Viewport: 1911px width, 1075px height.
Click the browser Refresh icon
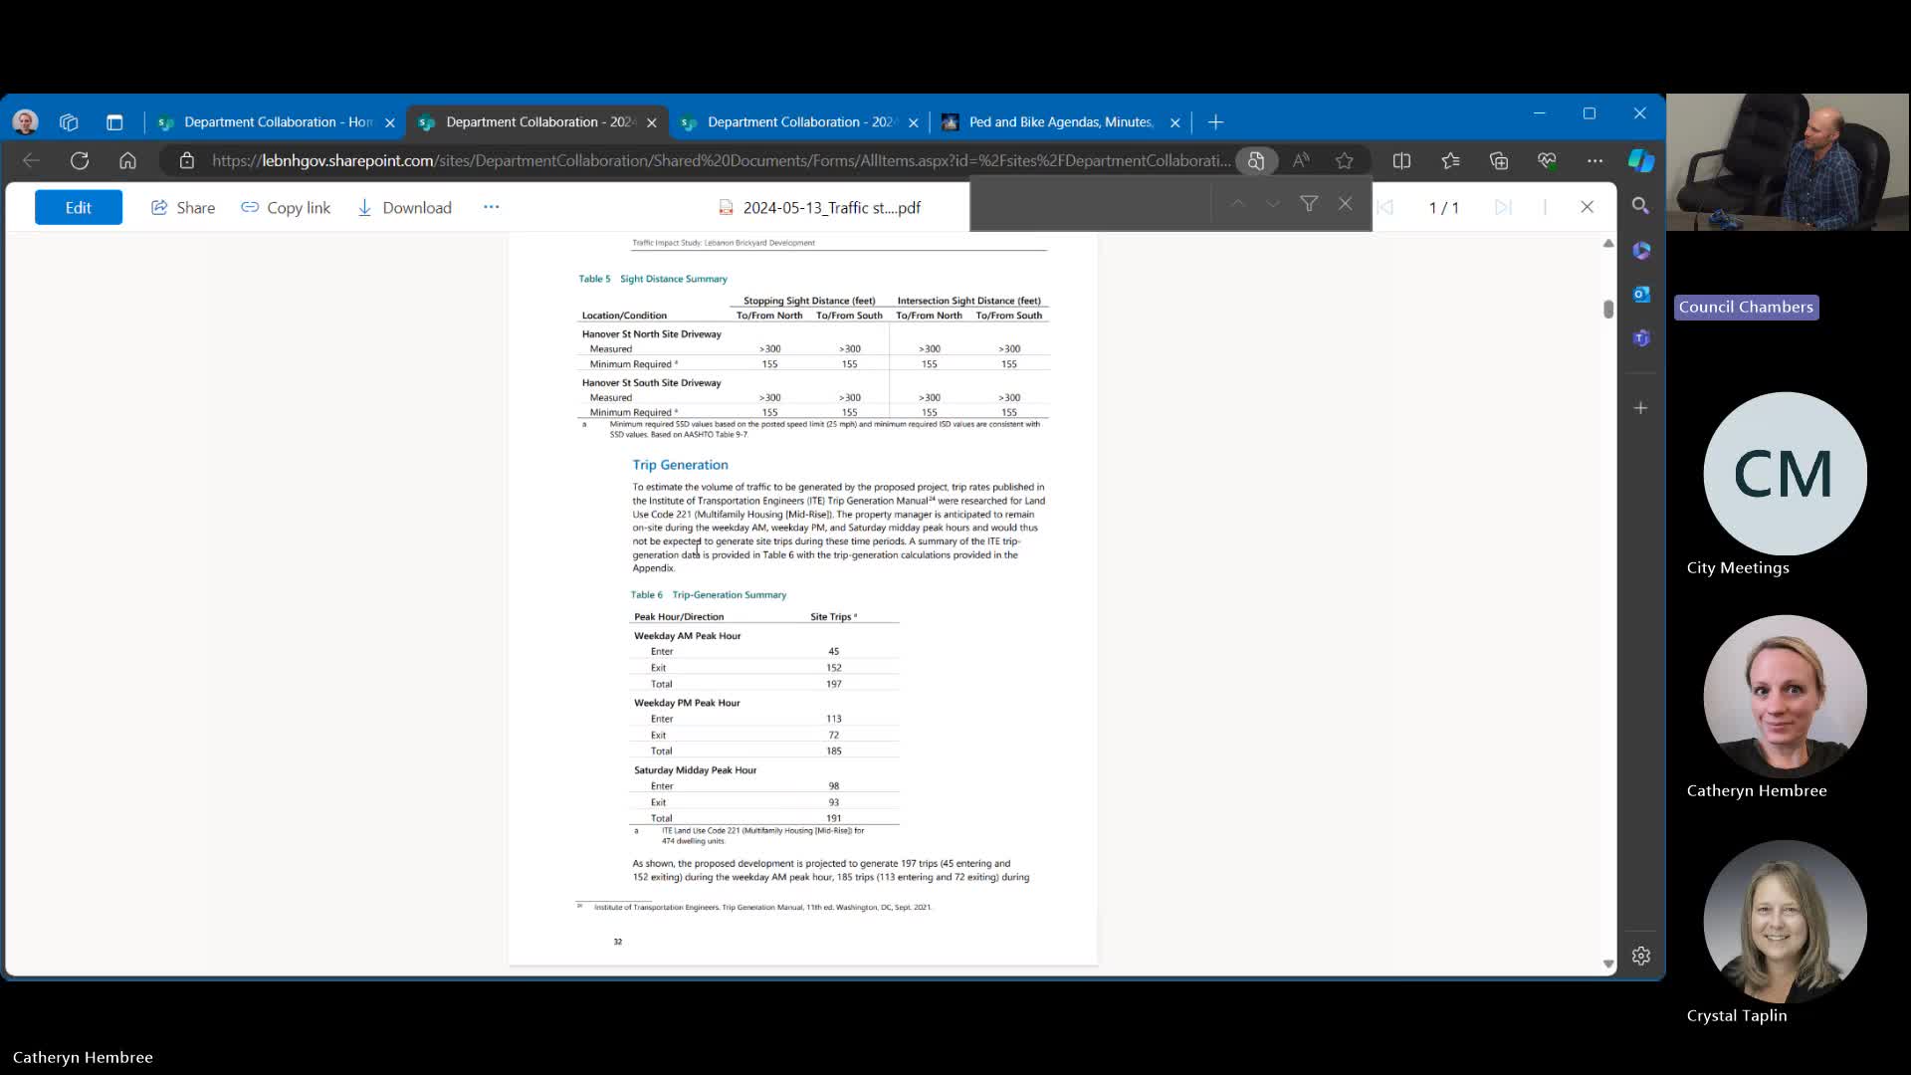pyautogui.click(x=80, y=160)
